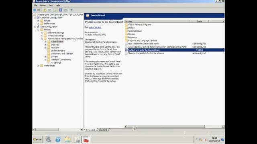Open the File menu

pos(35,5)
